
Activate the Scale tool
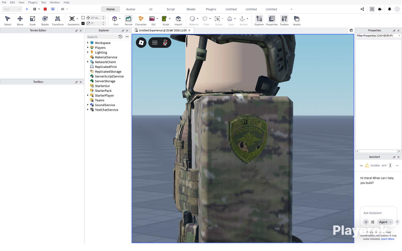click(32, 20)
